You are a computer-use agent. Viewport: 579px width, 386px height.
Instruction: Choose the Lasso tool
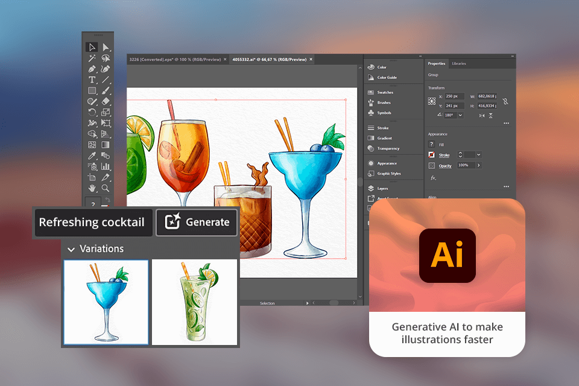click(106, 58)
